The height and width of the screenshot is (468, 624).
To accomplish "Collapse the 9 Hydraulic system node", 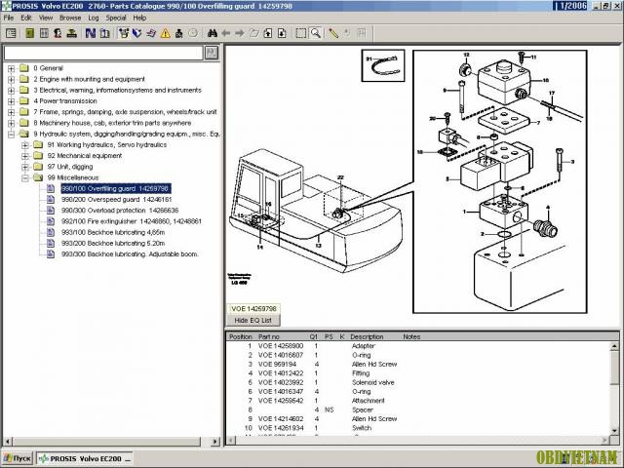I will (11, 135).
